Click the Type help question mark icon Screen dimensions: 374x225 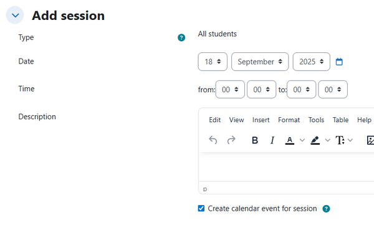pos(181,37)
